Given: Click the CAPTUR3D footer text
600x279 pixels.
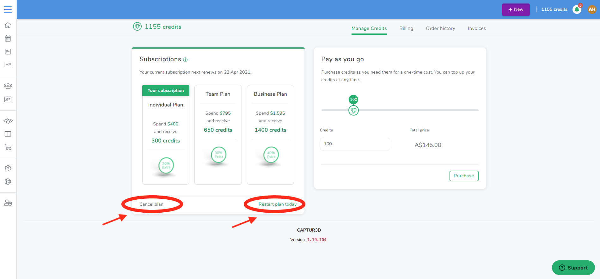Looking at the screenshot, I should (309, 230).
